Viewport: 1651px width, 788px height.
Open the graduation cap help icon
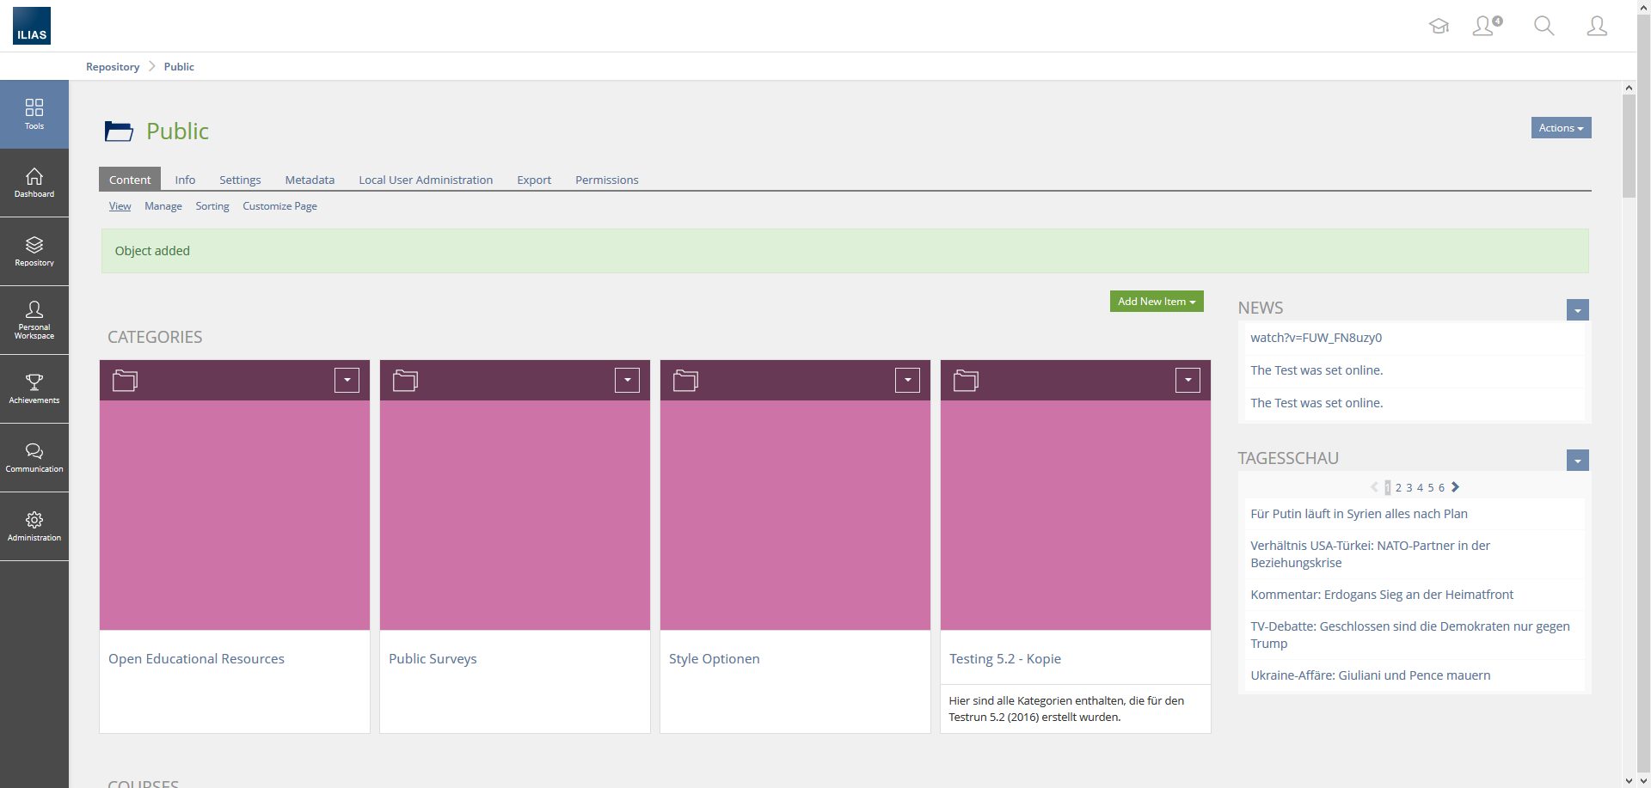point(1439,26)
